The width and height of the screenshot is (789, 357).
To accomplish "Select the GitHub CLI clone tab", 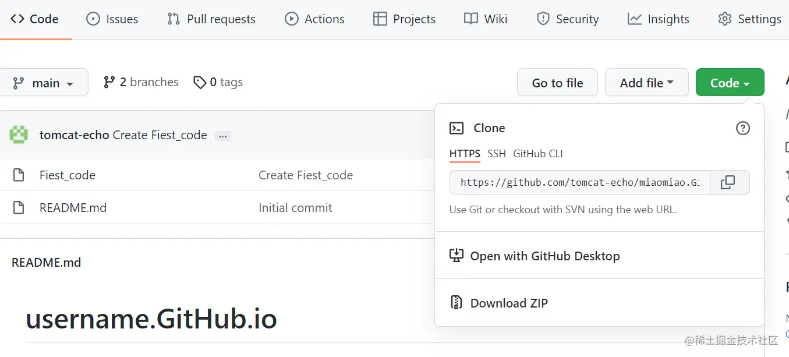I will (x=537, y=154).
